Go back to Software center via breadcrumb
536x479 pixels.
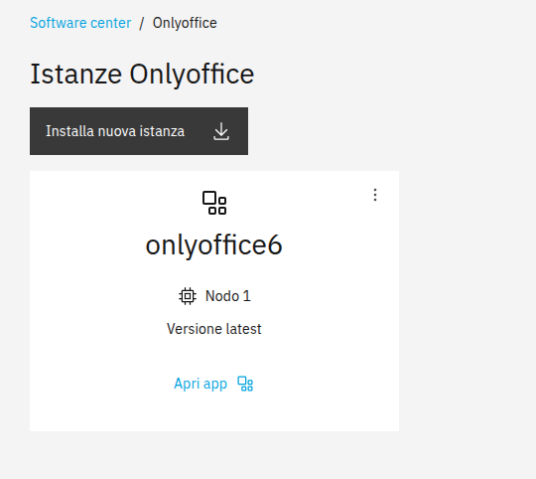(80, 23)
